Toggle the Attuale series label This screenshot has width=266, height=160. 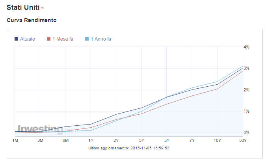(28, 39)
